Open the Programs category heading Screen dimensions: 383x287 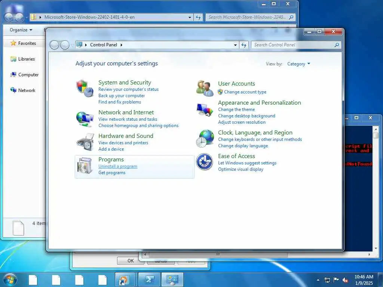[x=111, y=159]
